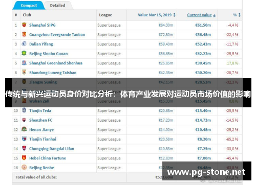256x185 pixels.
Task: Click the 17,8 % change for Shenhua
Action: point(232,63)
